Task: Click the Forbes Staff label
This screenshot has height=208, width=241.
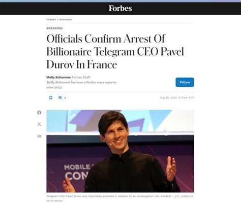Action: point(81,77)
